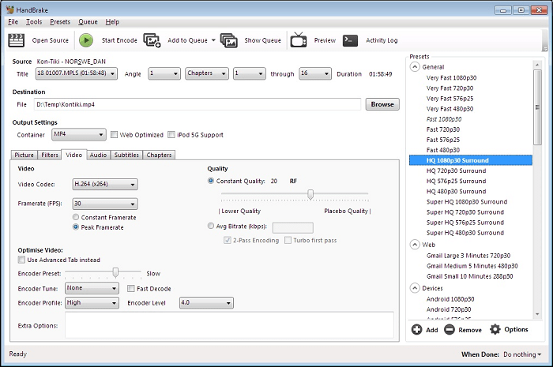Click the Constant Quality slider handle
Screen dimensions: 553x367
click(310, 194)
